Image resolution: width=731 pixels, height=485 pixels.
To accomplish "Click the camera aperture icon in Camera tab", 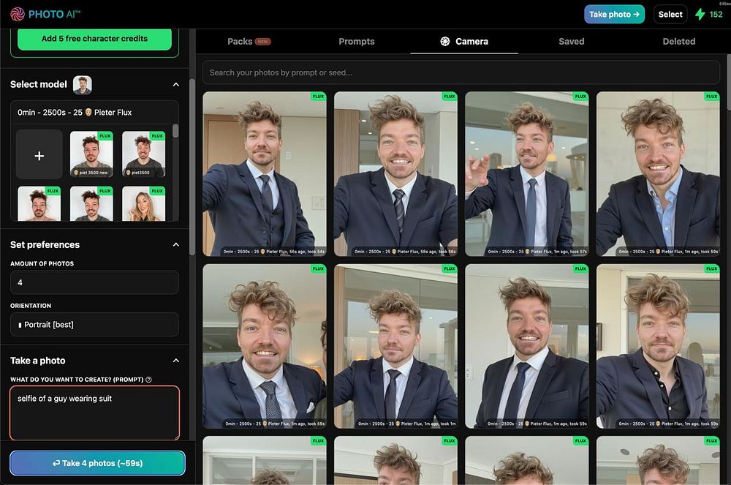I will click(x=445, y=42).
